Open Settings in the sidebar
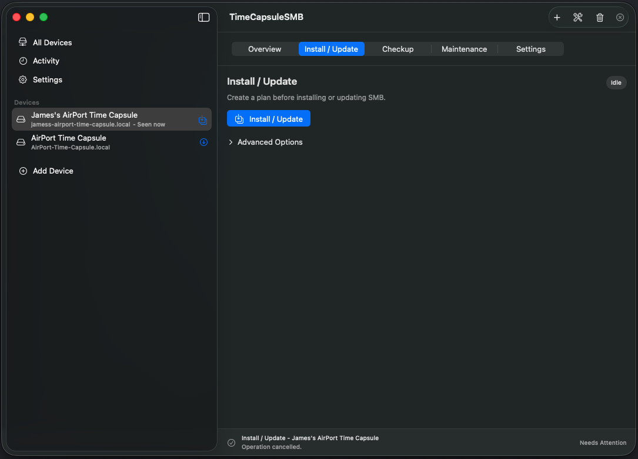This screenshot has height=459, width=638. pos(48,79)
